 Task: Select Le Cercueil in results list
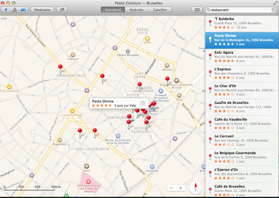pos(242,141)
